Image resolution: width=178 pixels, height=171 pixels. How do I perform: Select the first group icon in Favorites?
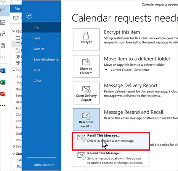[18, 57]
